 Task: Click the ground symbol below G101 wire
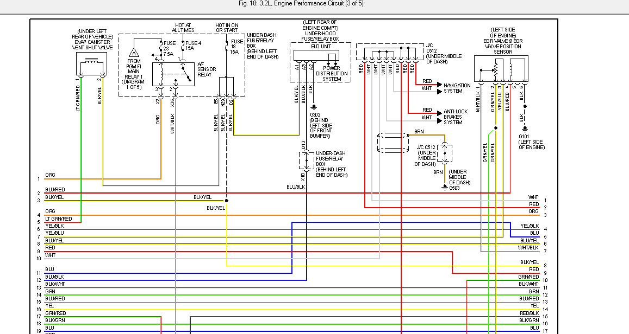525,129
